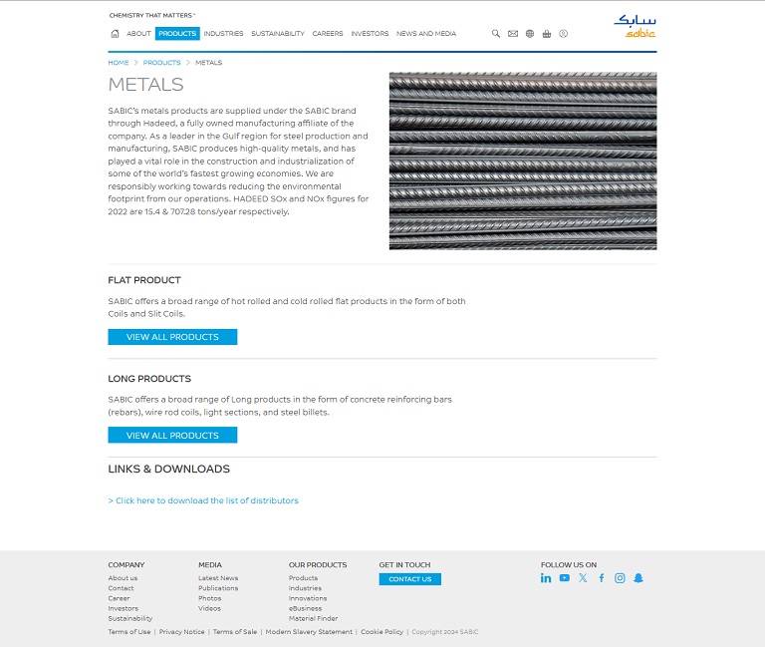Open SABIC YouTube channel icon
This screenshot has width=765, height=647.
point(565,578)
